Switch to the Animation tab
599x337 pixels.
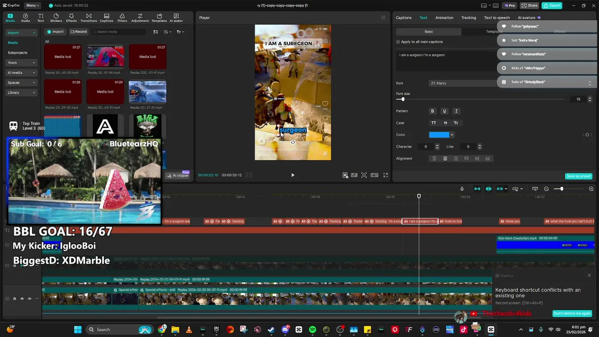[444, 18]
